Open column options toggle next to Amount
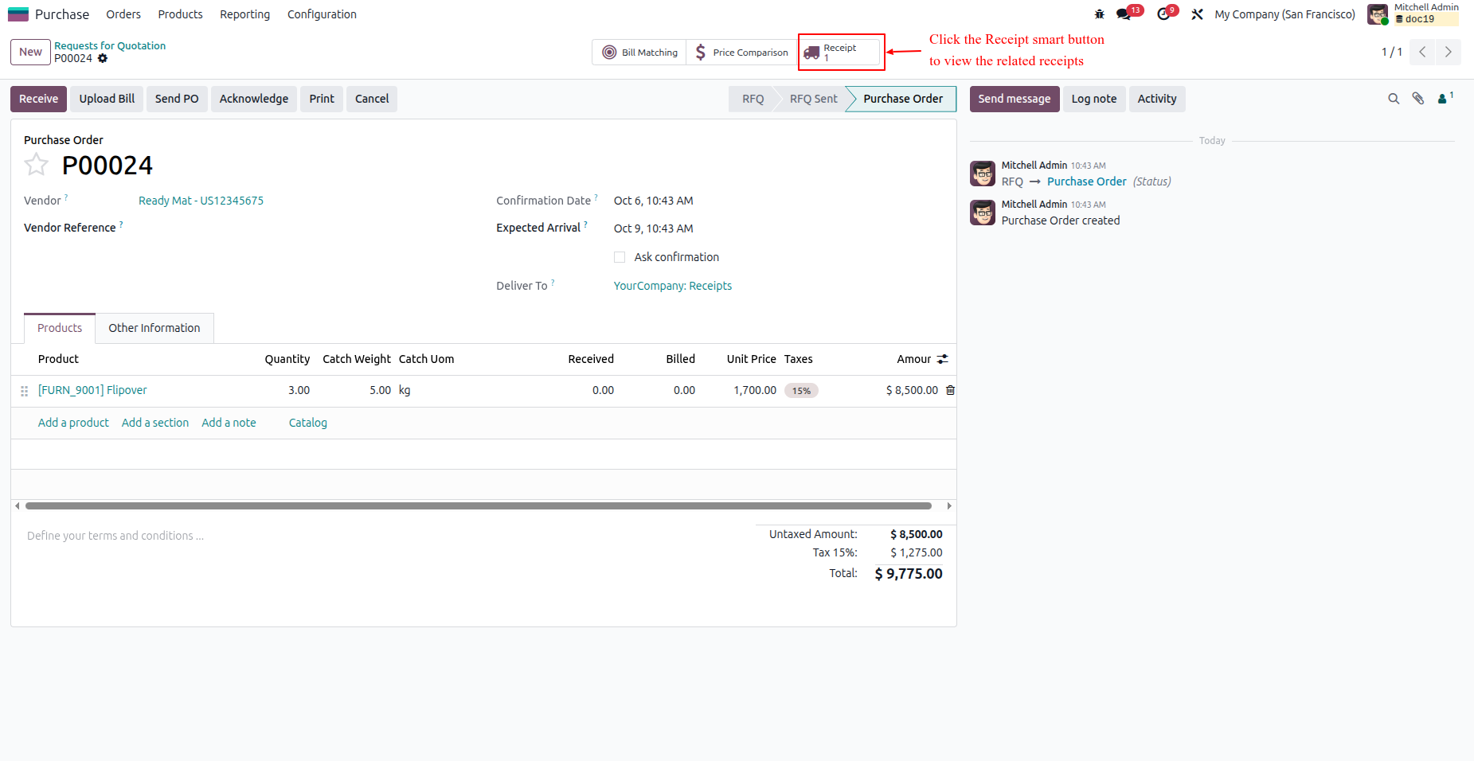The width and height of the screenshot is (1474, 761). click(x=943, y=359)
